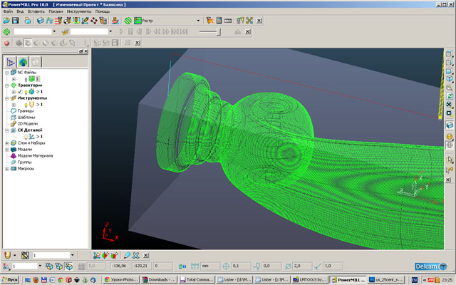Switch to LMTOOLS taskbar button
456x285 pixels.
point(309,280)
